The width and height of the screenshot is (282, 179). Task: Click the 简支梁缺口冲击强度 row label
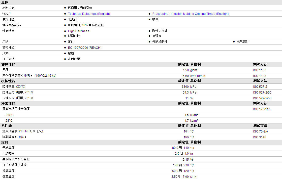point(16,109)
